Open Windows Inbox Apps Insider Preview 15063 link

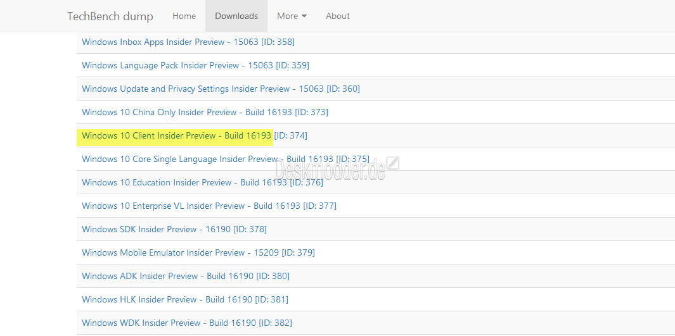click(188, 42)
